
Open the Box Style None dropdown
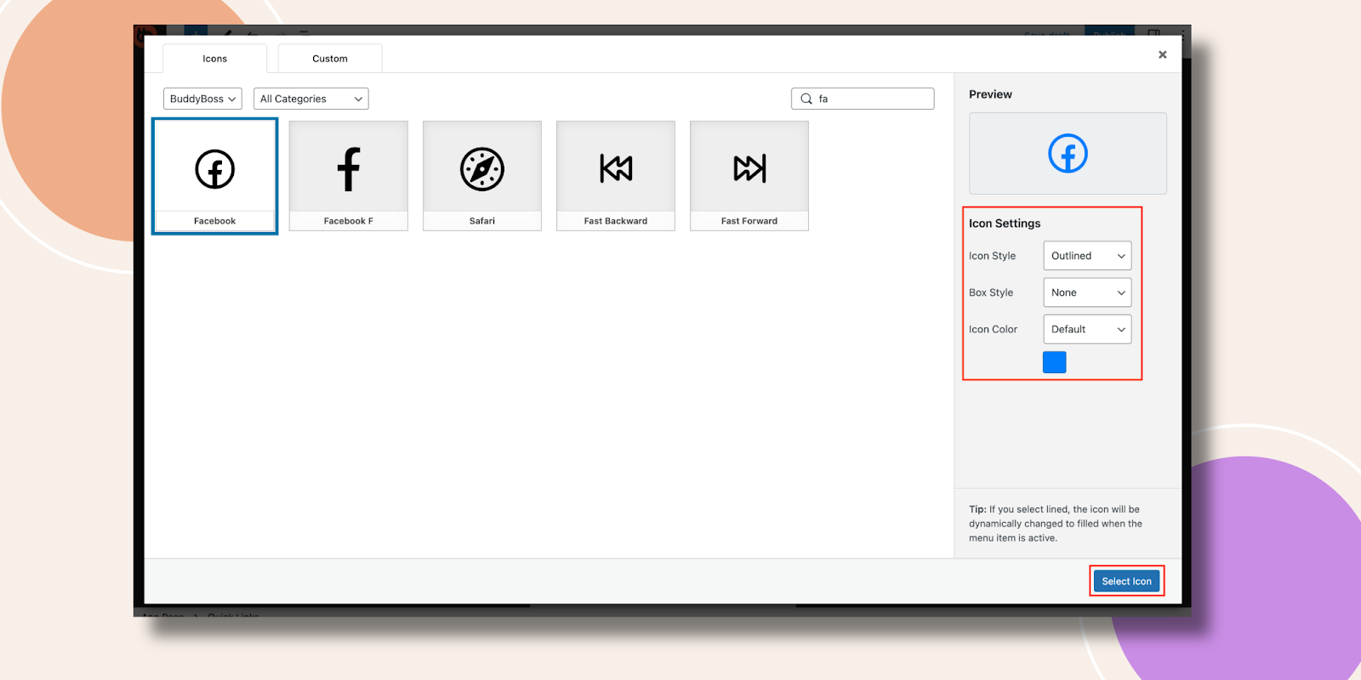1088,292
